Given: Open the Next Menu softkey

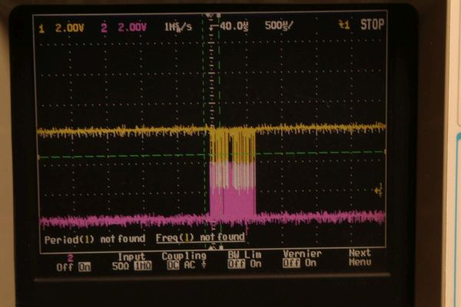Looking at the screenshot, I should click(359, 257).
